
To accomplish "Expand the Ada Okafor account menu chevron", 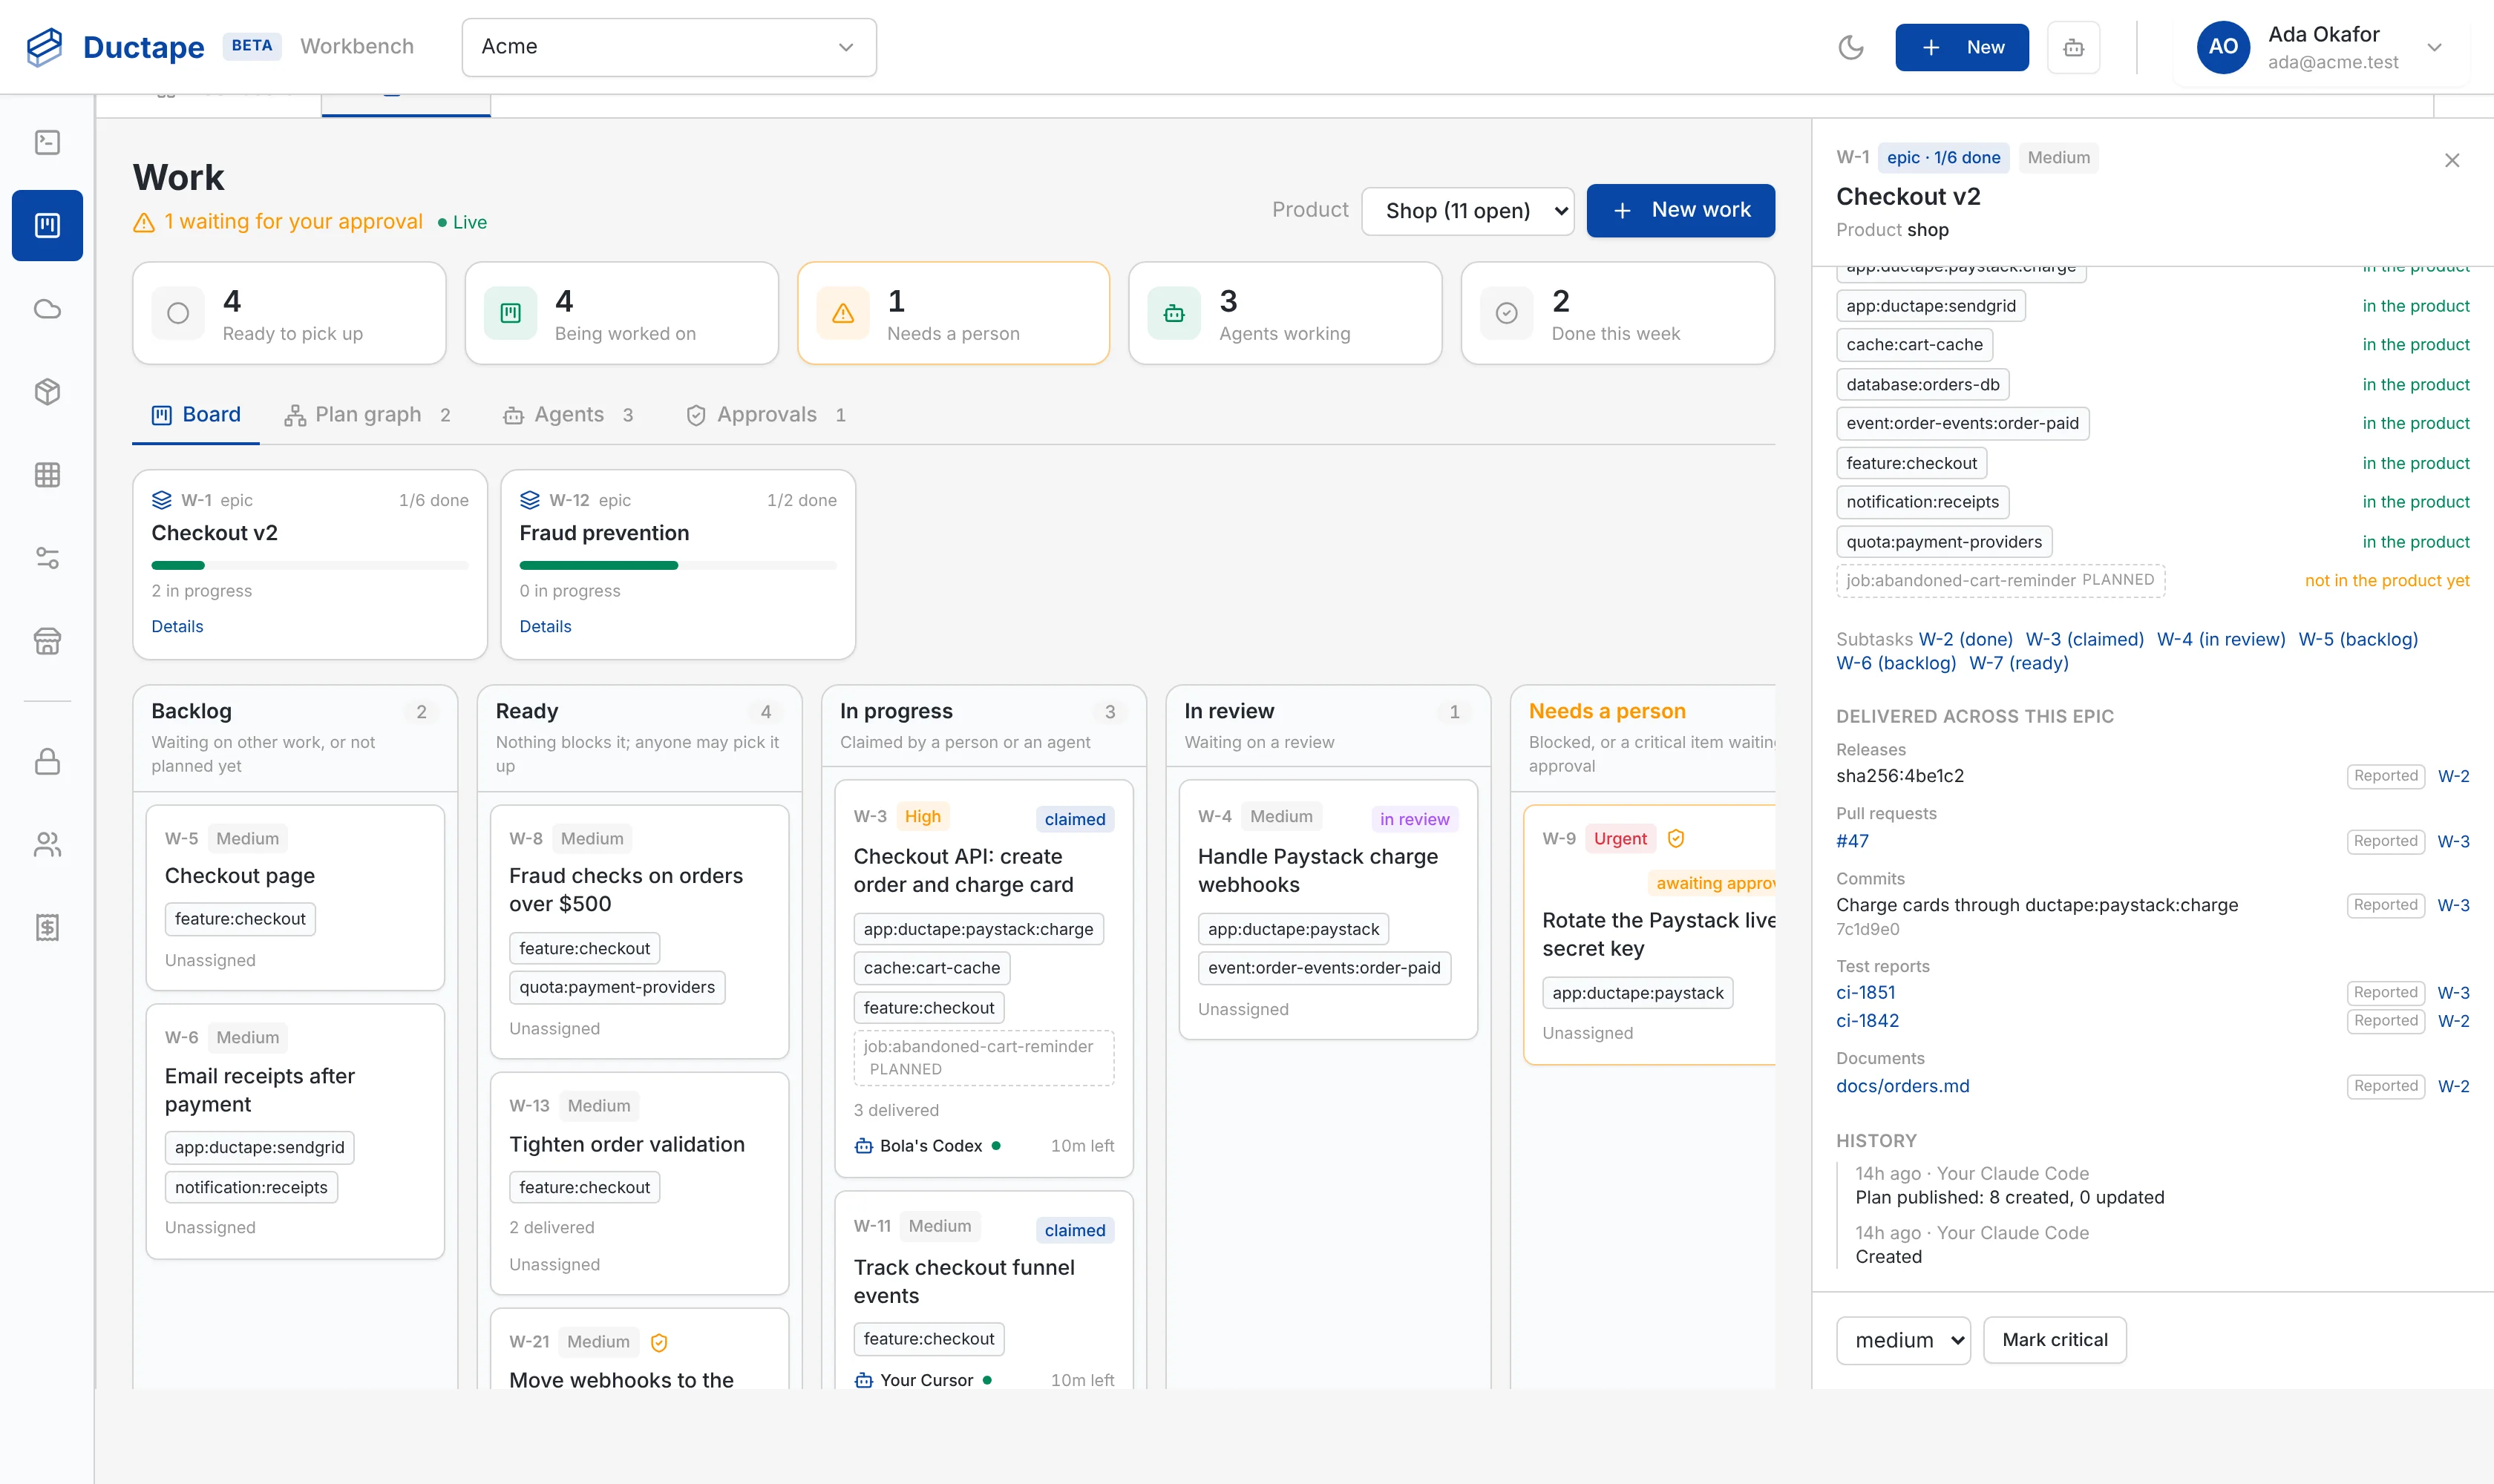I will [x=2434, y=47].
